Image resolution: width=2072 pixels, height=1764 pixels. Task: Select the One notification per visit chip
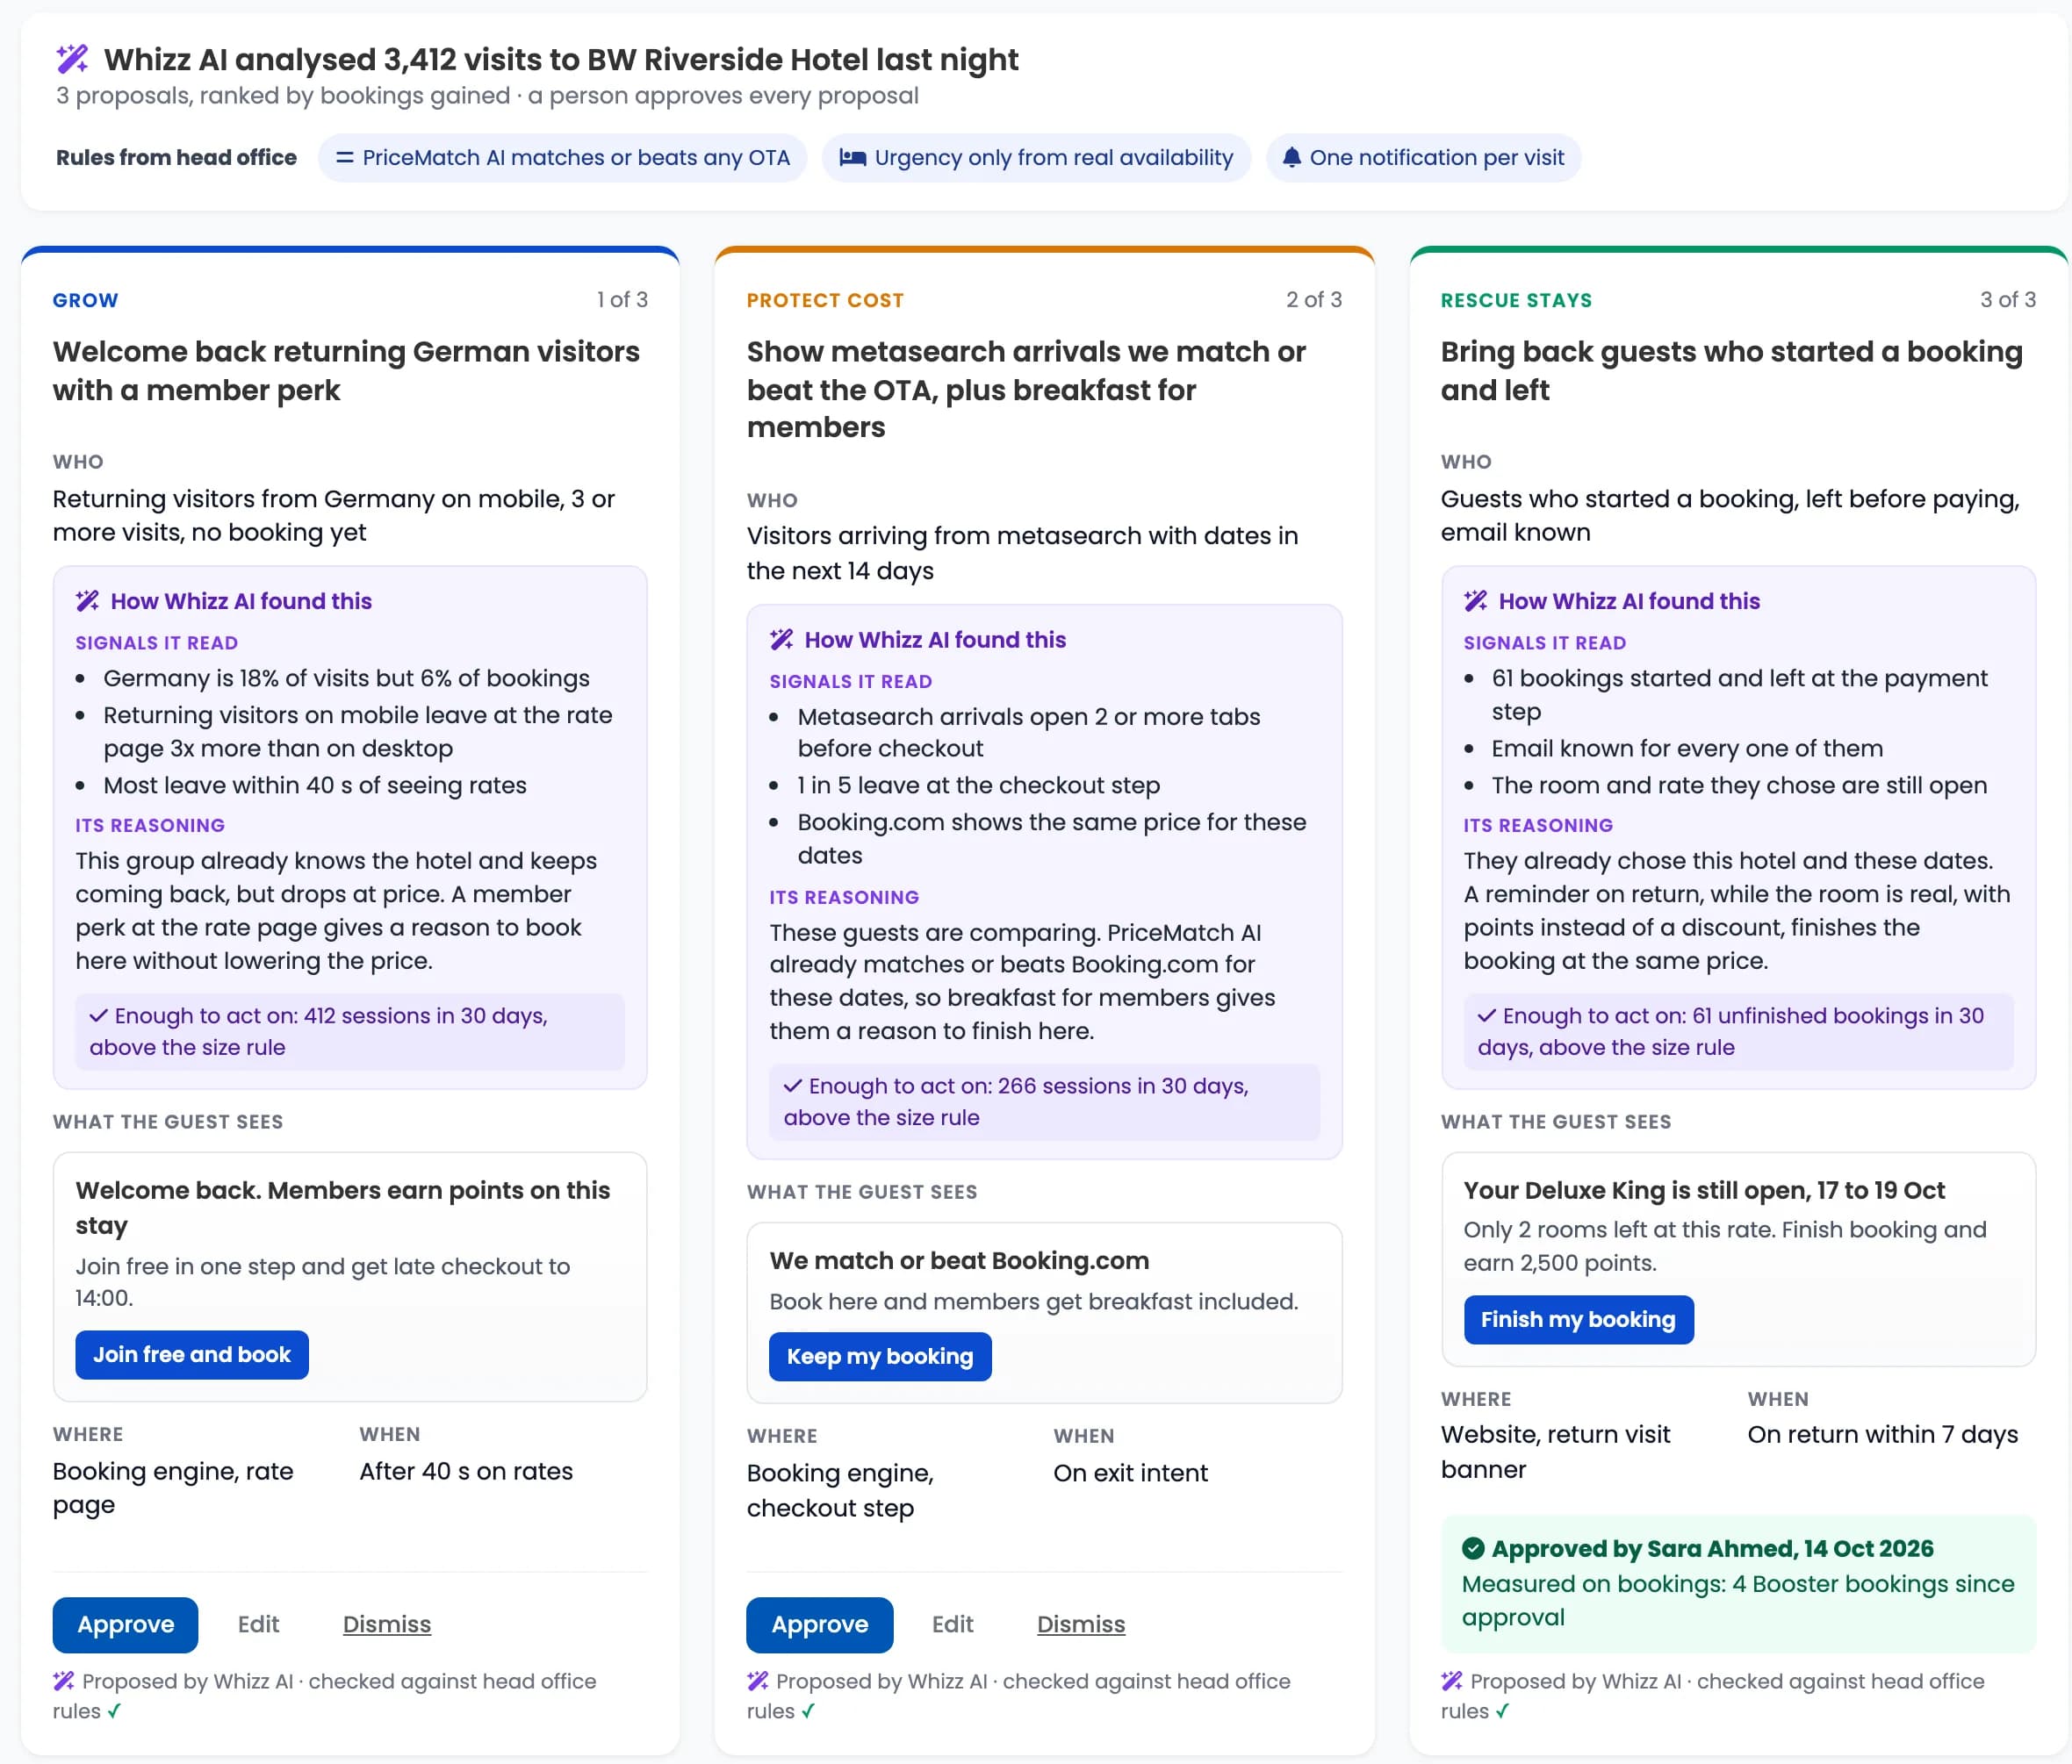click(x=1423, y=158)
